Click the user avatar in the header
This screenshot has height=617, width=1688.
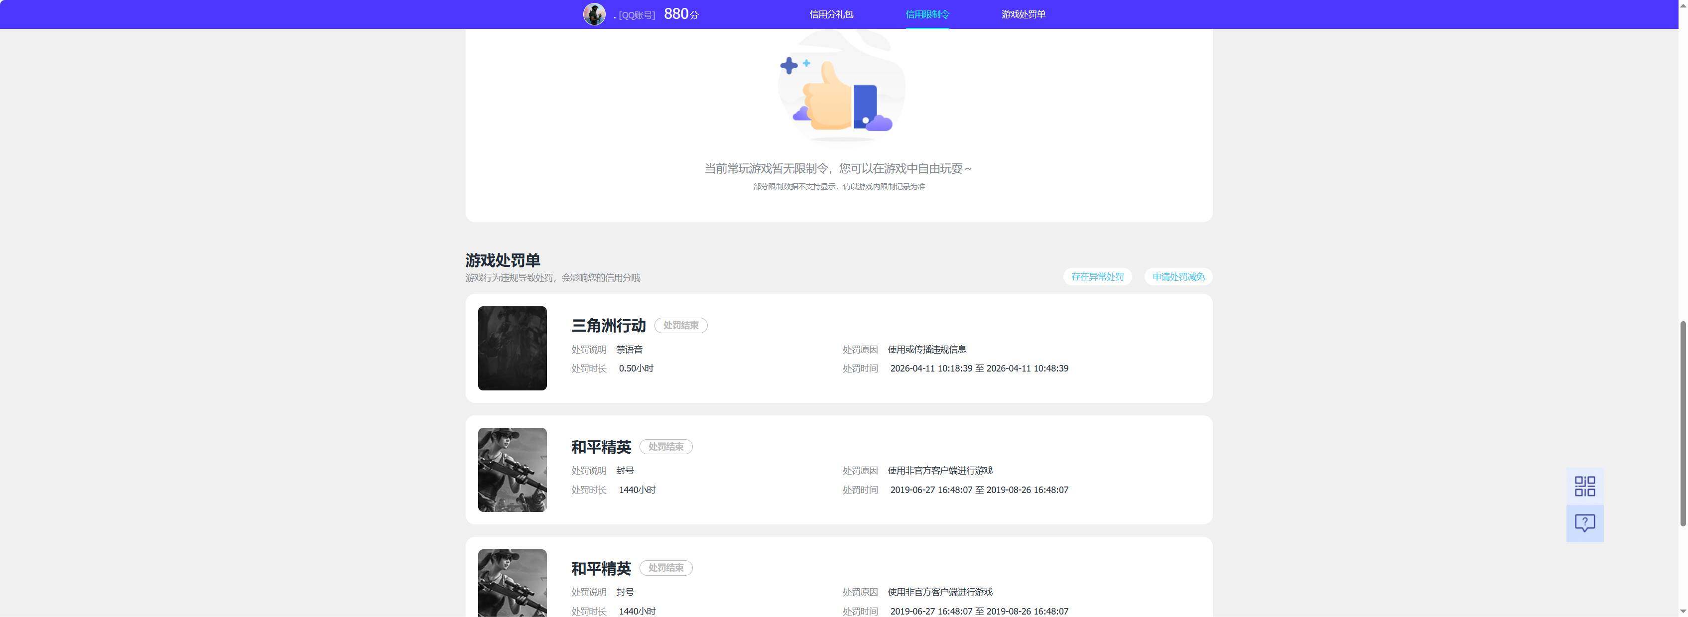point(594,14)
